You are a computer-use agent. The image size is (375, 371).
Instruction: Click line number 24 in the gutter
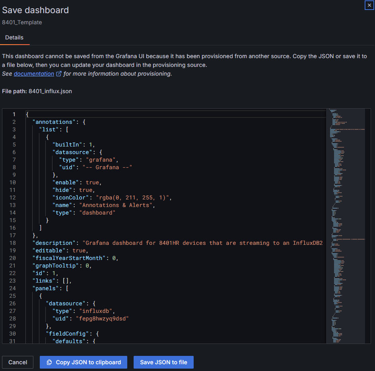pyautogui.click(x=13, y=288)
